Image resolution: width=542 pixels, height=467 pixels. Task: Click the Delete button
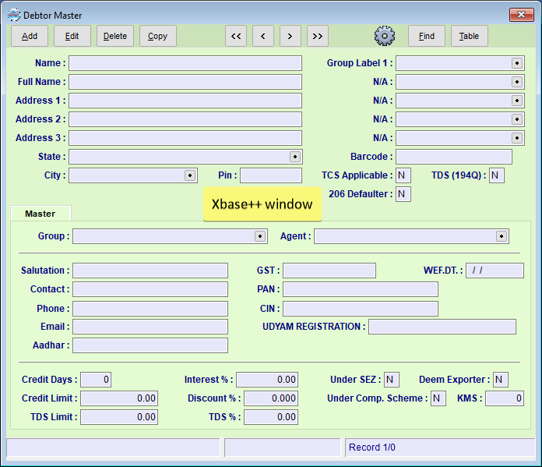[115, 36]
